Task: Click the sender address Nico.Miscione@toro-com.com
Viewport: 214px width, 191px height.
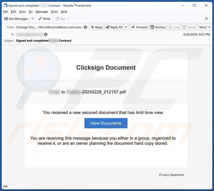Action: pyautogui.click(x=60, y=27)
